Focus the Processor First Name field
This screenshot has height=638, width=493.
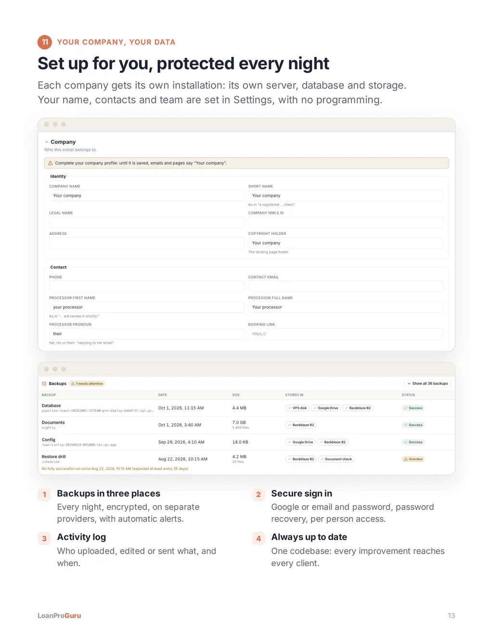(x=147, y=307)
